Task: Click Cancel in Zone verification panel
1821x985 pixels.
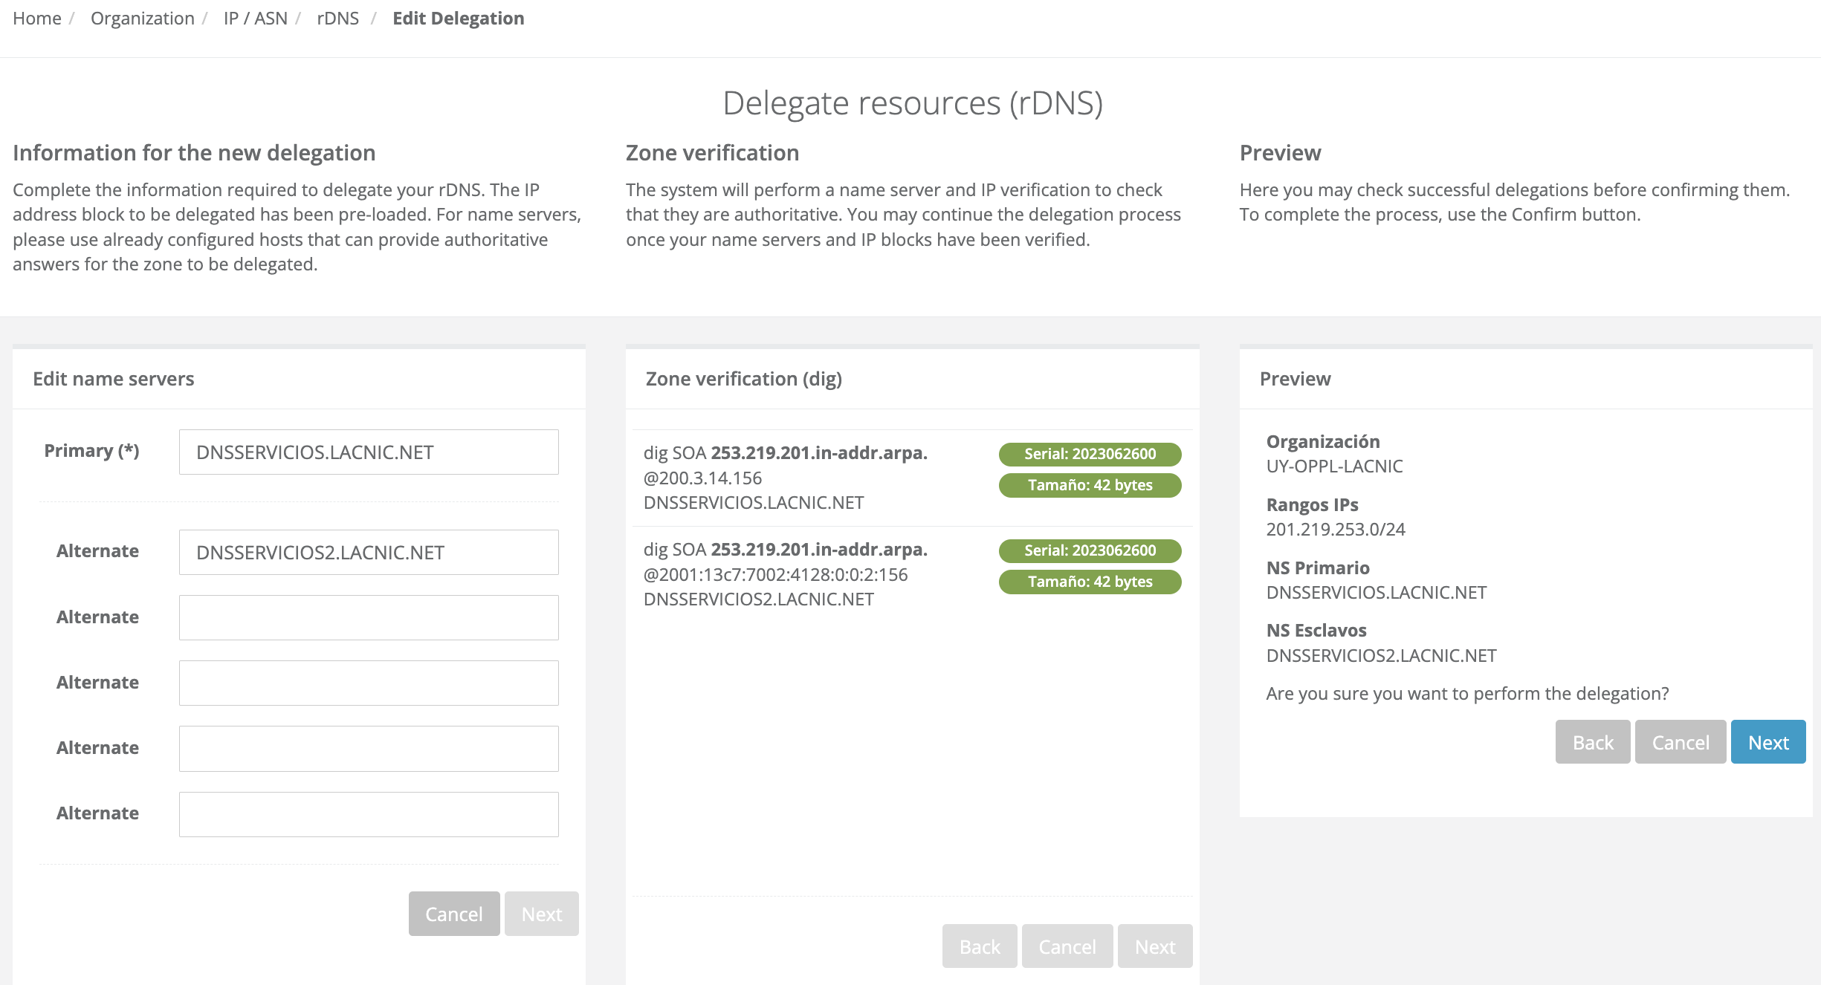Action: click(x=1067, y=946)
